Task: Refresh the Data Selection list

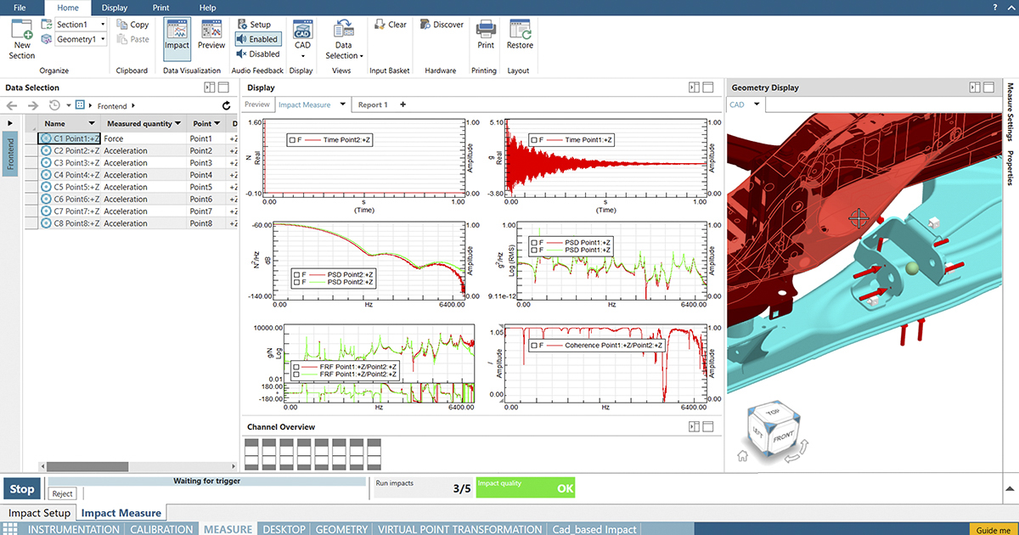Action: [x=226, y=105]
